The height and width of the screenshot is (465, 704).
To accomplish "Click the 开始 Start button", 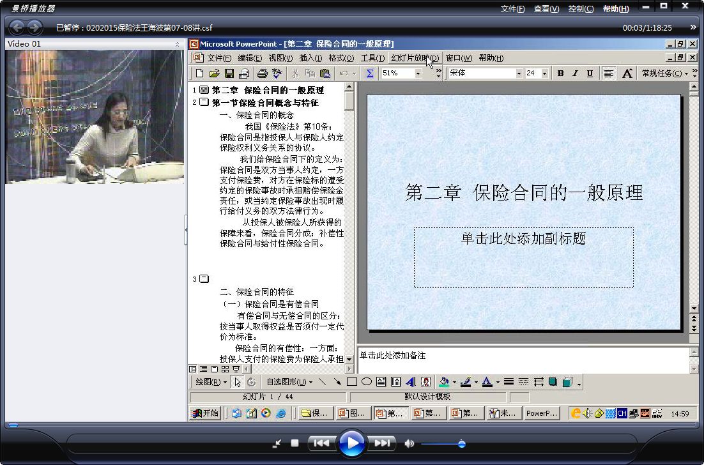I will pos(204,413).
